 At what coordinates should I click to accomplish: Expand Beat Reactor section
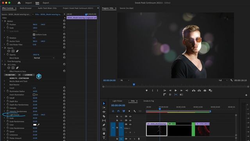click(x=4, y=85)
